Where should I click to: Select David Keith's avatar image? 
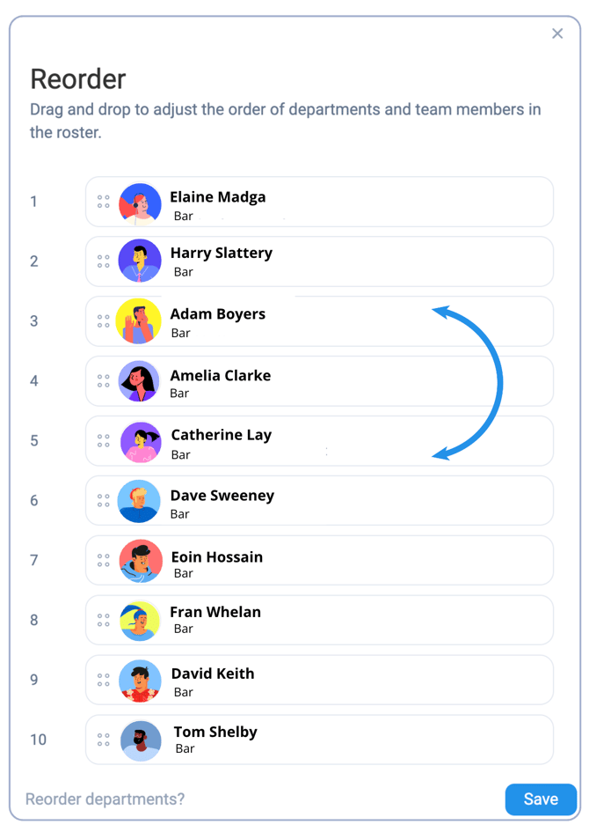point(140,681)
